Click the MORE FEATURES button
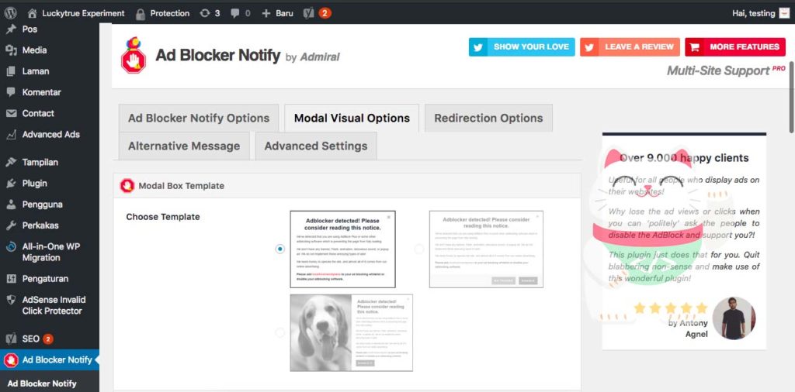This screenshot has width=795, height=392. pos(735,46)
